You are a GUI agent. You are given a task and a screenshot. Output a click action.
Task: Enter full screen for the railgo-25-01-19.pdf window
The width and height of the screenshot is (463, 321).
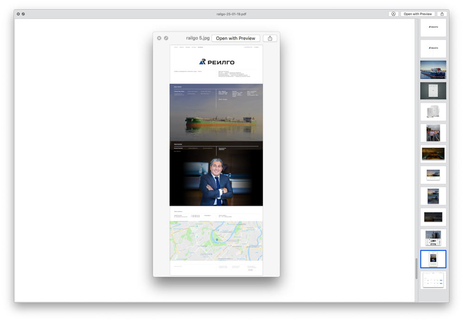click(x=23, y=14)
